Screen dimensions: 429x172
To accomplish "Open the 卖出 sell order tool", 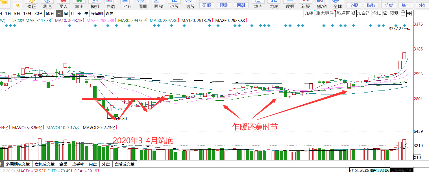I will click(79, 5).
